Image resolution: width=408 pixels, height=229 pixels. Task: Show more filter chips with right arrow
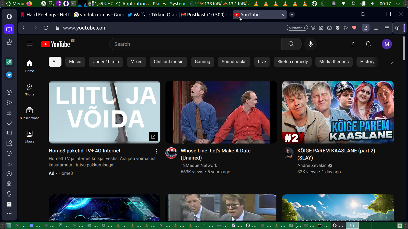tap(392, 62)
